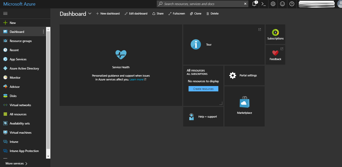The image size is (342, 167).
Task: Click Fullscreen in the dashboard toolbar
Action: coord(177,13)
